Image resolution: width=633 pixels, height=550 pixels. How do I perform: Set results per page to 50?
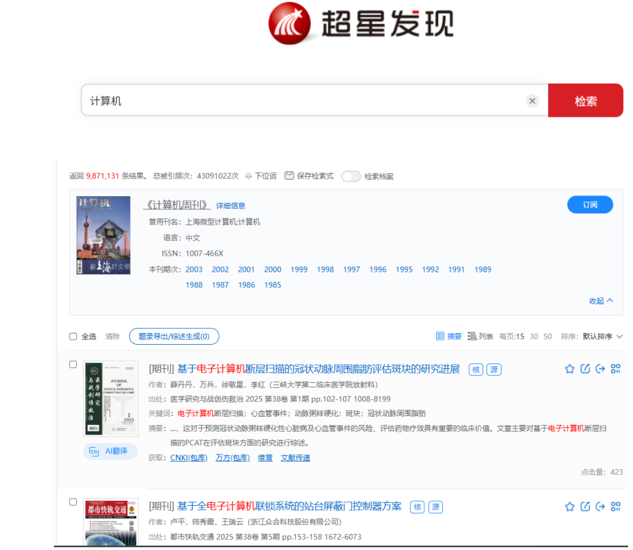point(547,336)
